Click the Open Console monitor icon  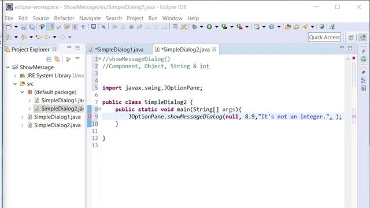(94, 27)
